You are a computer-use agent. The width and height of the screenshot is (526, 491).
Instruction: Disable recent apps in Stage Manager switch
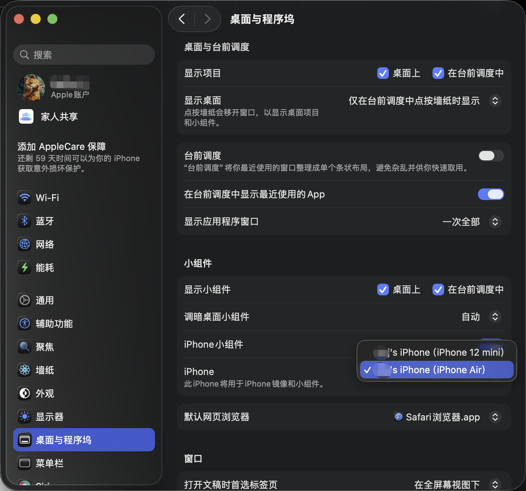tap(490, 194)
